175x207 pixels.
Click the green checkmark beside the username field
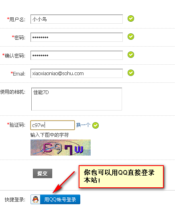point(131,18)
